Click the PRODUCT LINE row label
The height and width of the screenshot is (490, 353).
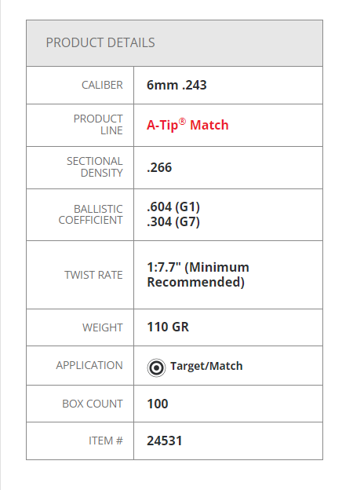click(98, 125)
